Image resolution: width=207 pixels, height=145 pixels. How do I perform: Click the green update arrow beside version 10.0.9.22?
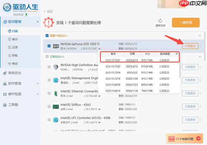pos(26,14)
